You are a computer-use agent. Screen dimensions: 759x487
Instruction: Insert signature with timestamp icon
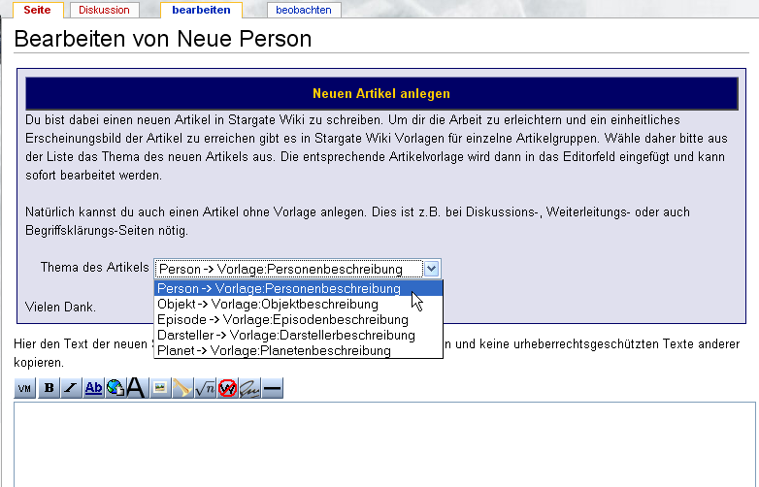point(249,388)
